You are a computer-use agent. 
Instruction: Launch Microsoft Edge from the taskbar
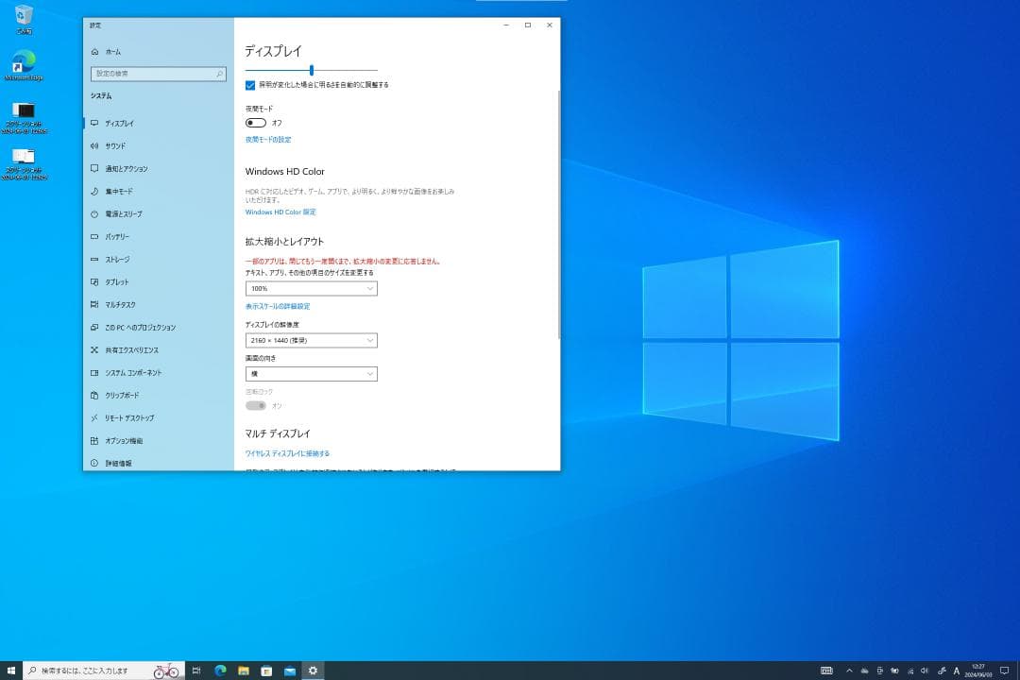pyautogui.click(x=220, y=671)
